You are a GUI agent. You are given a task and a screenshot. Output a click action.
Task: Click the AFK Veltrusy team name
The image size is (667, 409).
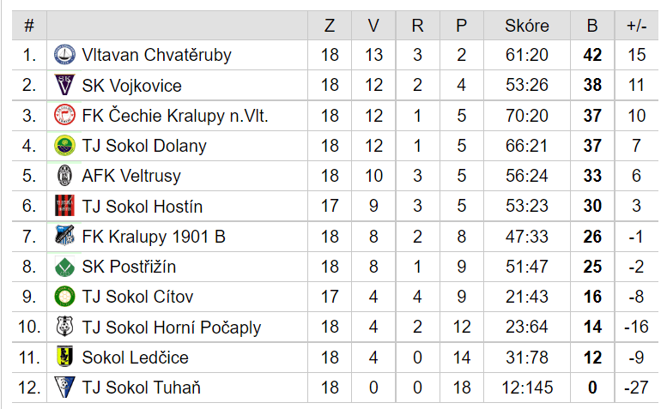(131, 176)
